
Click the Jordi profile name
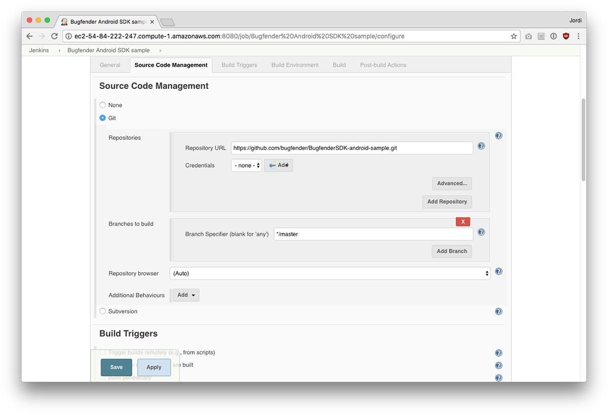click(575, 21)
